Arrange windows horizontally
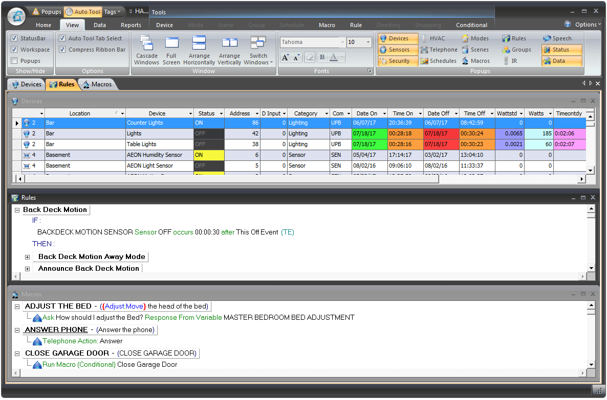 tap(199, 50)
